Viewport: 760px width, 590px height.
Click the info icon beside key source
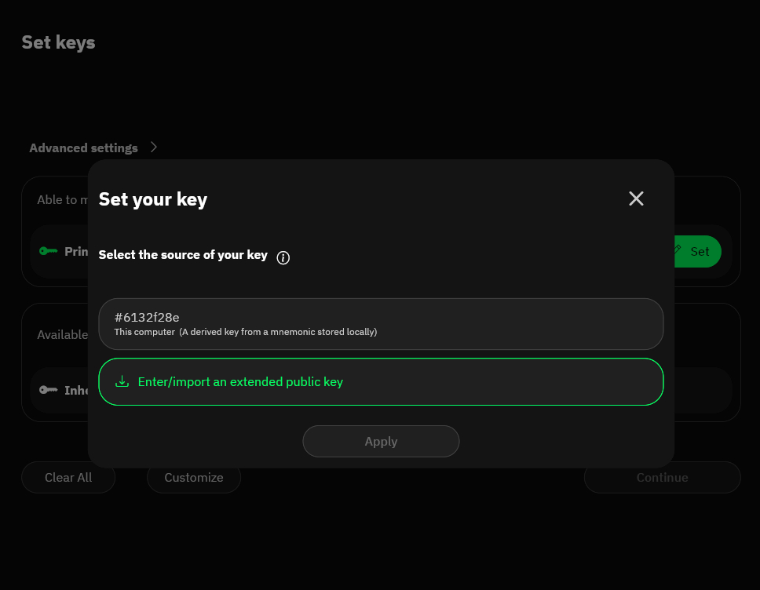coord(283,257)
